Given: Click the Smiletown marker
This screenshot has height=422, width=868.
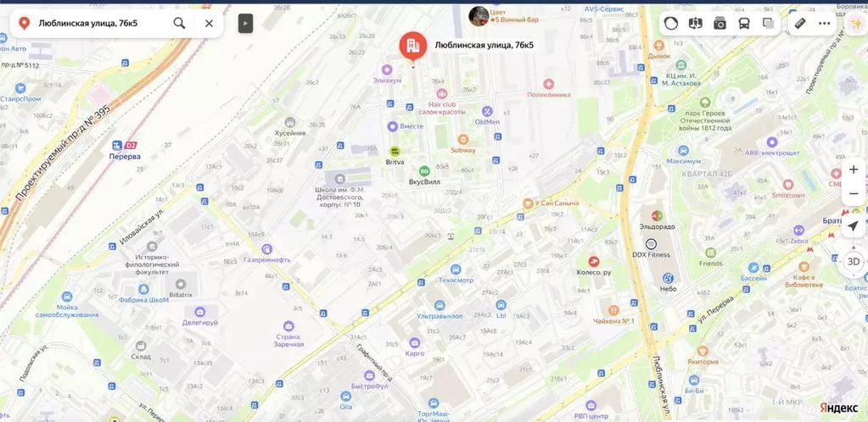Looking at the screenshot, I should (788, 185).
